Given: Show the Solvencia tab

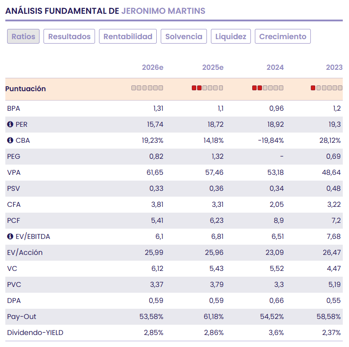Looking at the screenshot, I should [x=184, y=36].
